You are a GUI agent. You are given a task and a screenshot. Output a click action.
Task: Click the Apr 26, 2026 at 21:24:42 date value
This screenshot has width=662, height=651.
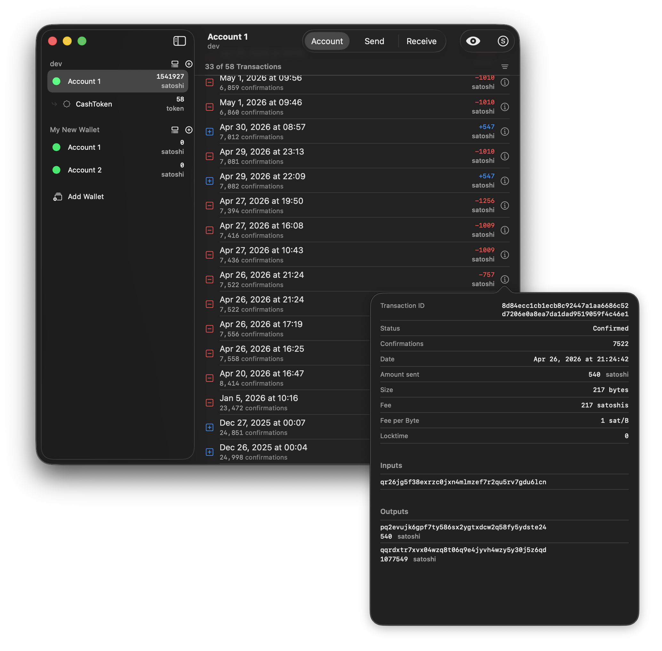tap(581, 359)
